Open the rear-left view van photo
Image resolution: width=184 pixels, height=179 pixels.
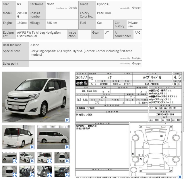[x=18, y=137]
